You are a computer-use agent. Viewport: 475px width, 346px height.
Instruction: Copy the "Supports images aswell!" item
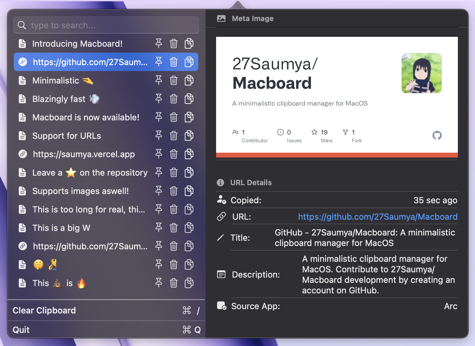(189, 191)
